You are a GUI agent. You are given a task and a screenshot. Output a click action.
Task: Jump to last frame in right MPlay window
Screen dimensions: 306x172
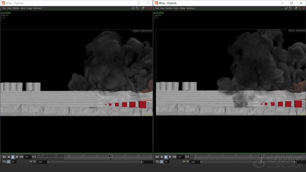pos(174,157)
